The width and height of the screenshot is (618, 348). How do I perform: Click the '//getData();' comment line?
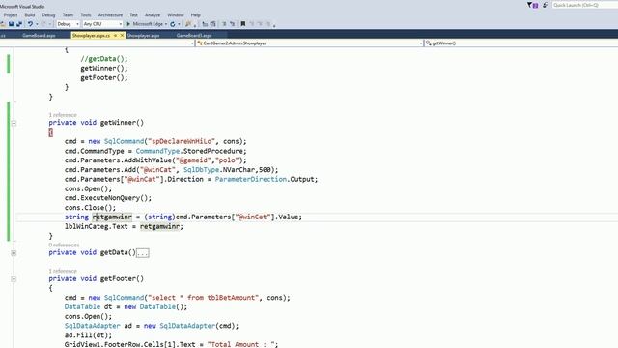(x=104, y=59)
